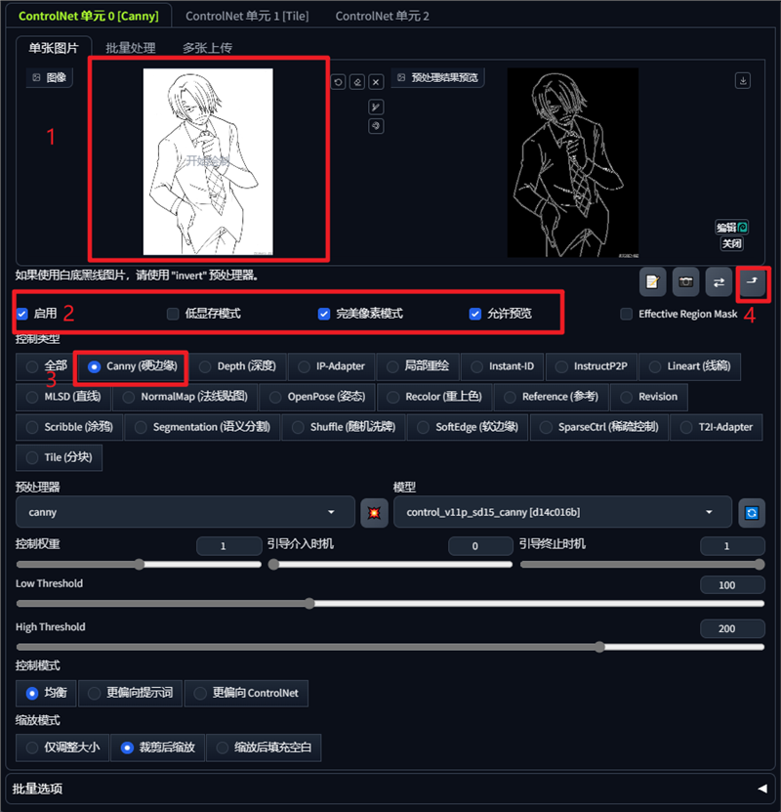Viewport: 781px width, 812px height.
Task: Open the 批量处理 tab
Action: 128,45
